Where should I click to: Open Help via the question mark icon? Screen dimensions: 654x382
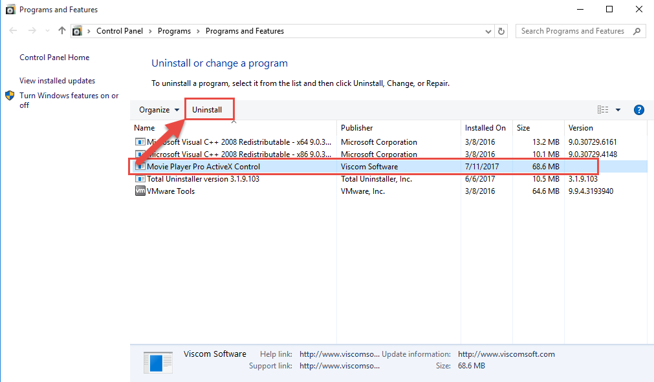[639, 109]
